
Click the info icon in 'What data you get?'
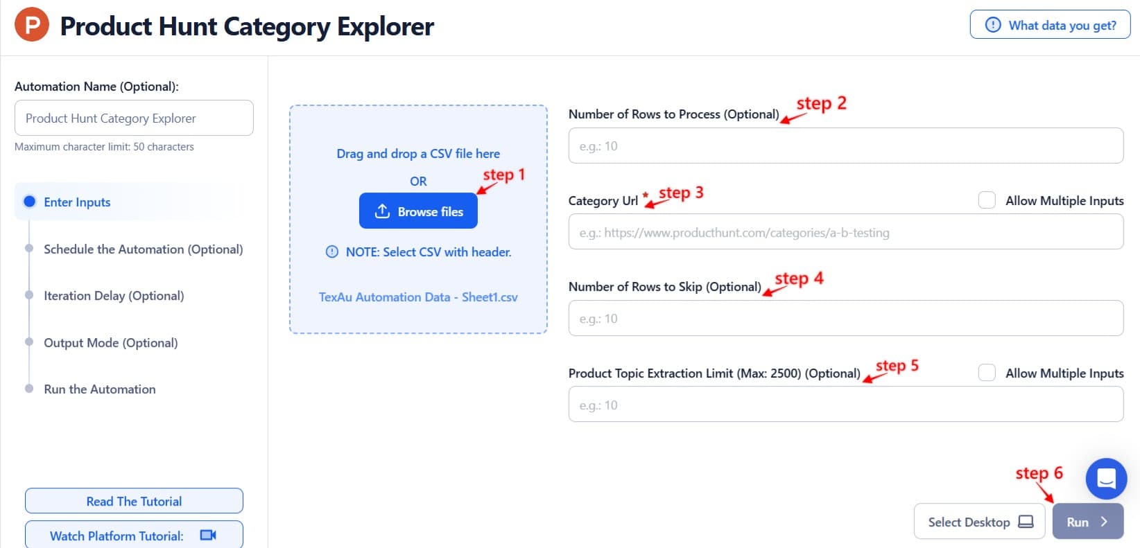click(993, 25)
